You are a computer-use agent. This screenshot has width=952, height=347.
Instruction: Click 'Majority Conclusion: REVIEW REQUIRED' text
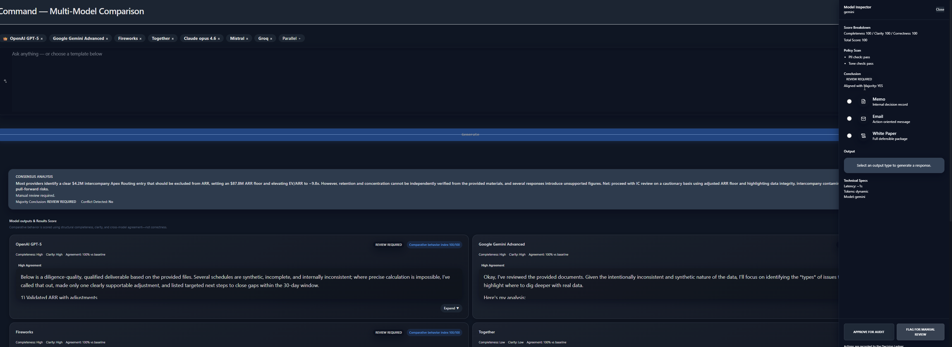point(46,202)
